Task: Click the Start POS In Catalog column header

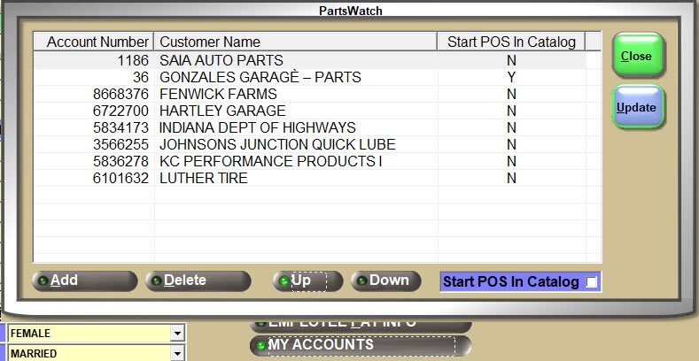Action: pyautogui.click(x=511, y=42)
